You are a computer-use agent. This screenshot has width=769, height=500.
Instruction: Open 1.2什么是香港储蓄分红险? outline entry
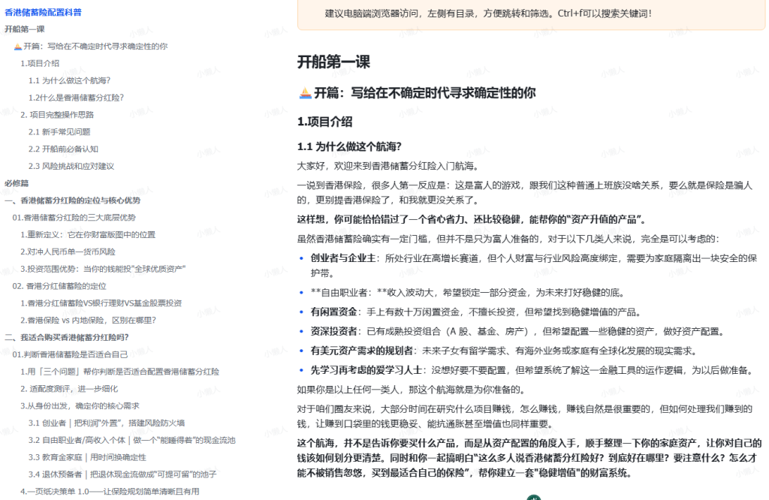pyautogui.click(x=76, y=98)
